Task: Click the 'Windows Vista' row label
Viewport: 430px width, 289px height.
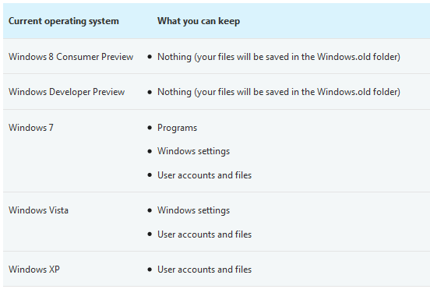Action: 38,210
